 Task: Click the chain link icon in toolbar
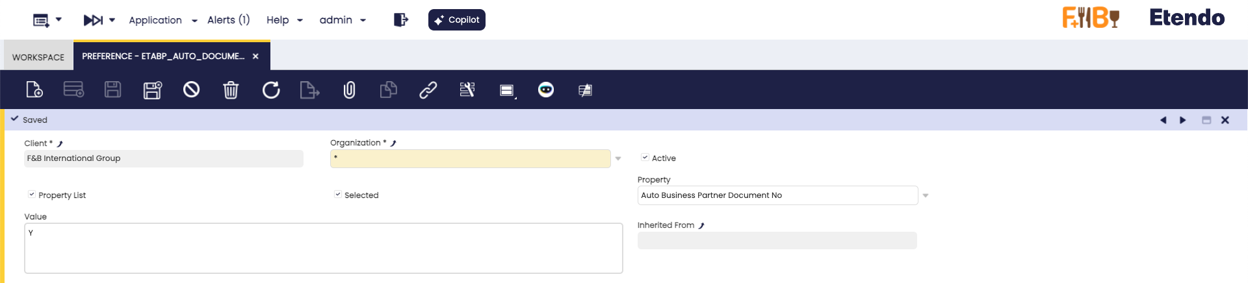(x=428, y=90)
